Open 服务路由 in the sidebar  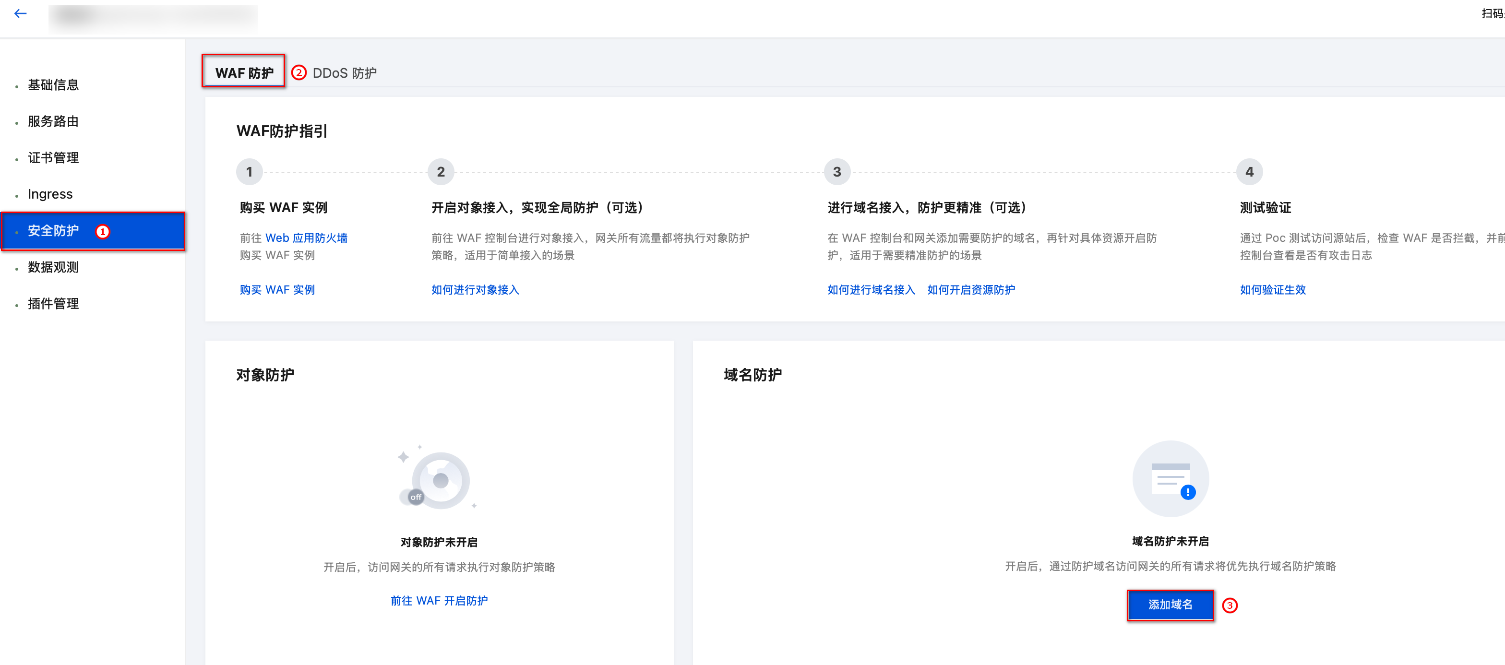53,121
